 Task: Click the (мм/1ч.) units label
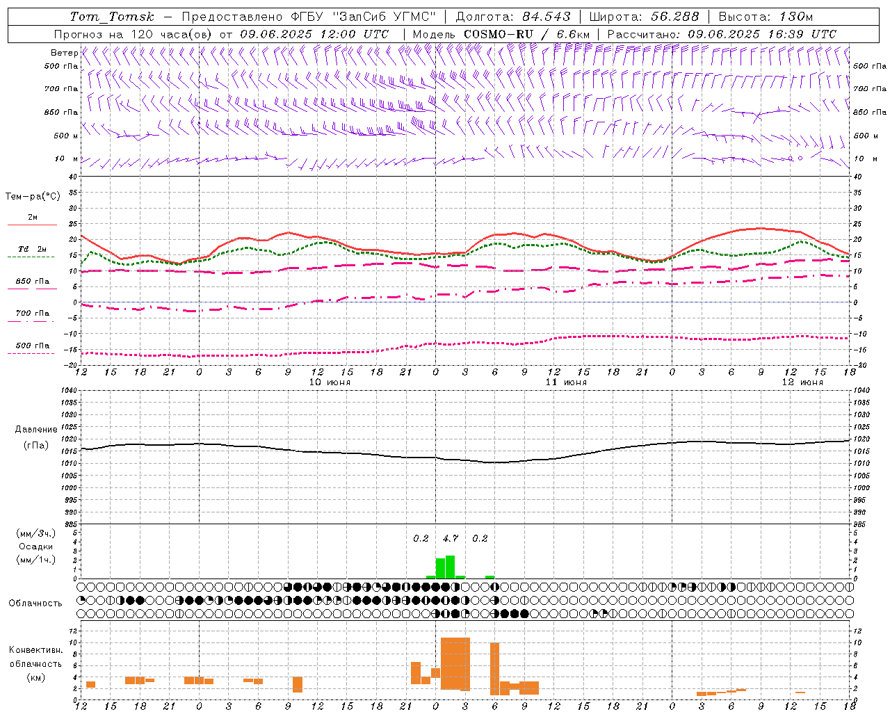click(x=36, y=560)
